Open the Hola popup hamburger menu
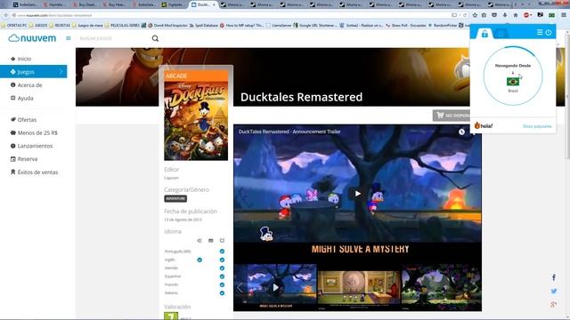 [x=540, y=32]
